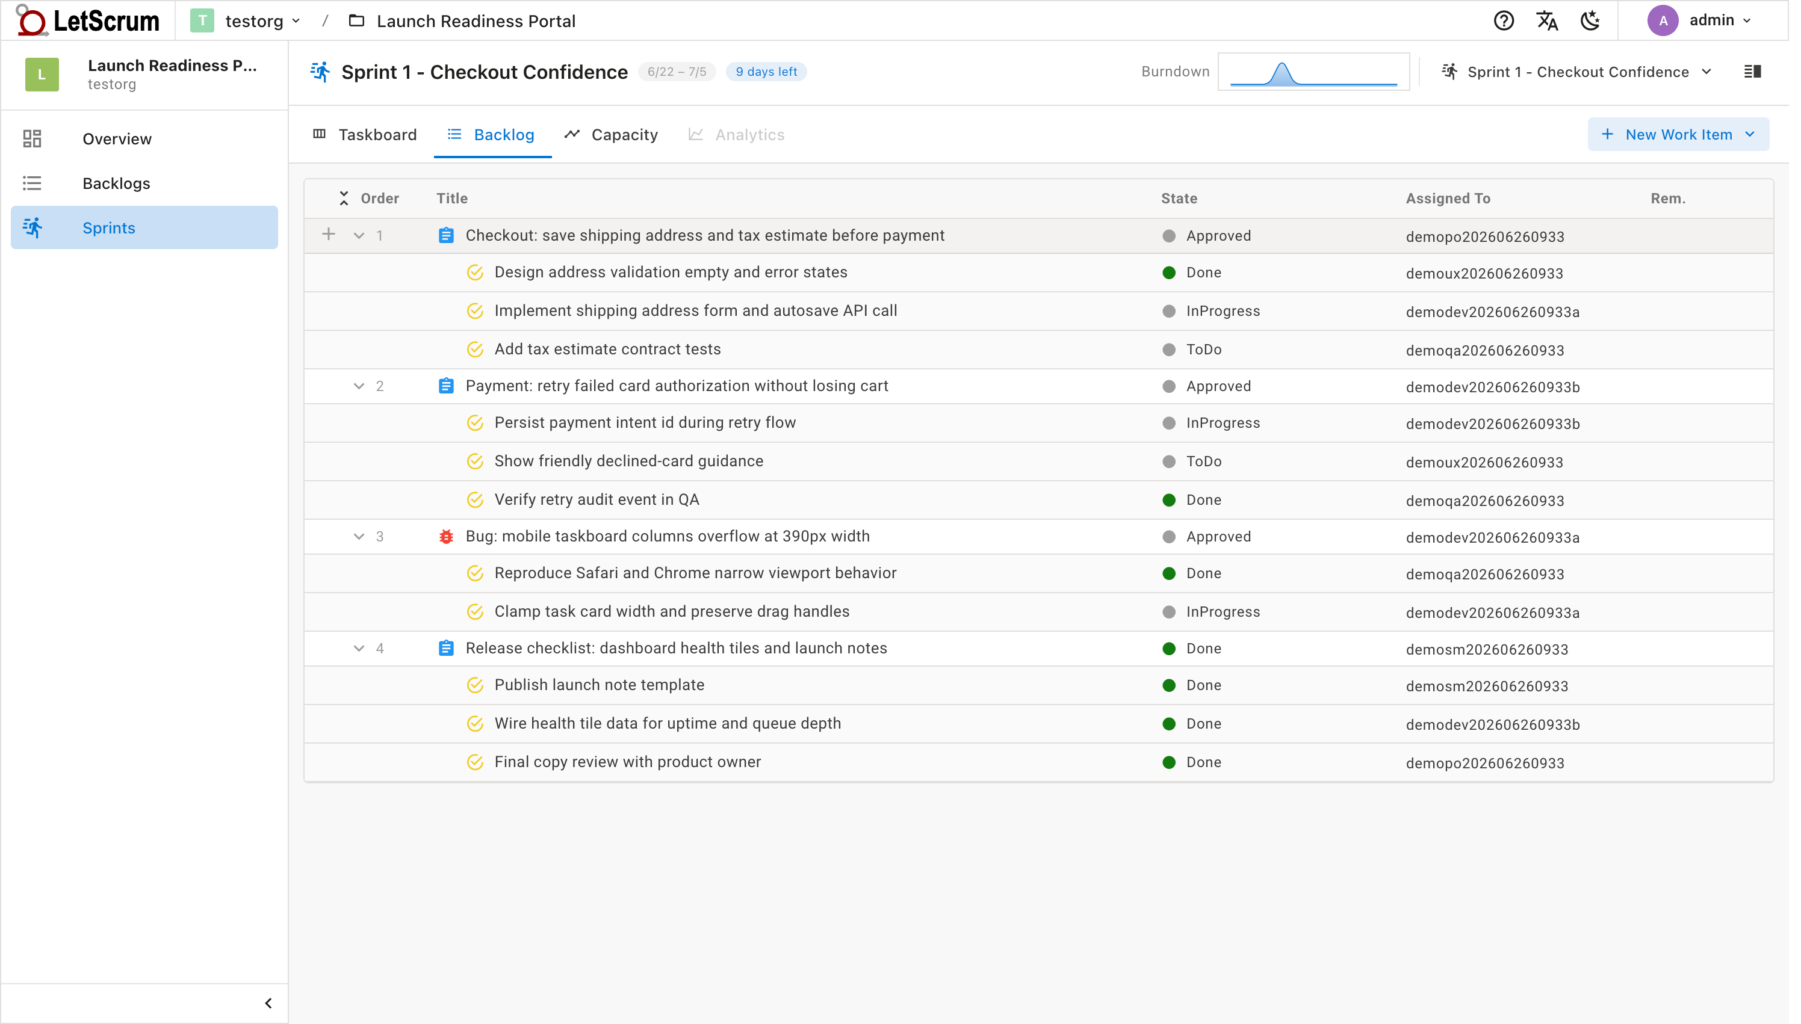Collapse row 3 Bug item
The width and height of the screenshot is (1801, 1024).
[359, 537]
